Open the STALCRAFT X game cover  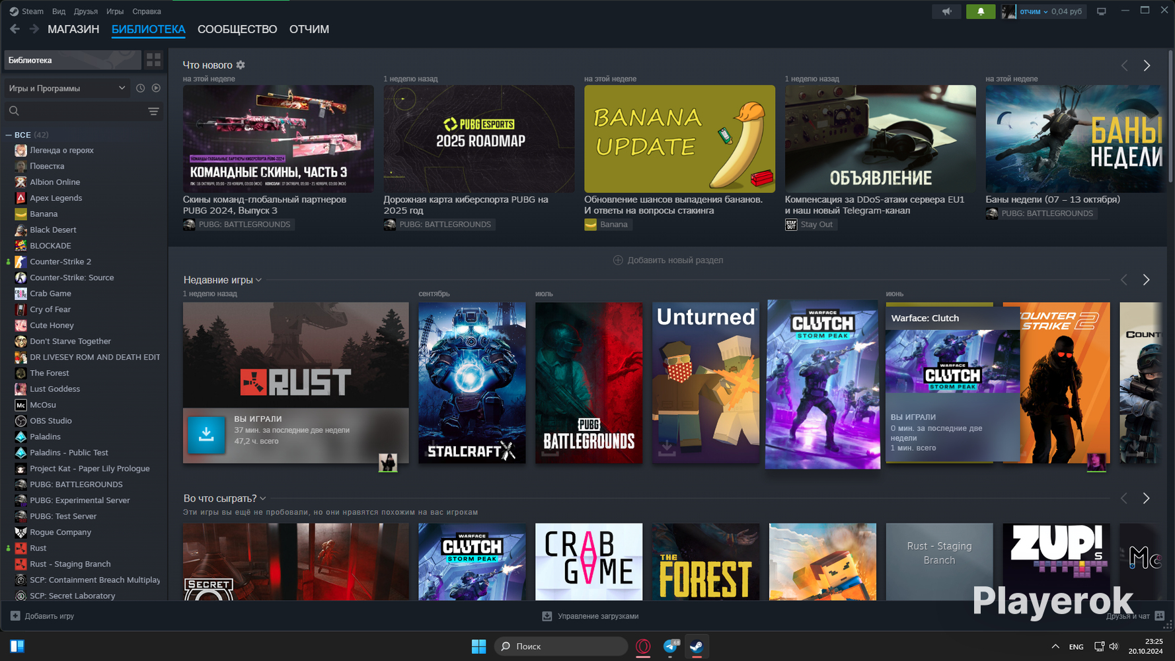click(x=472, y=383)
